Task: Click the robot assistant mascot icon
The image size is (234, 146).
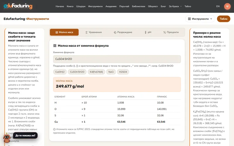Action: pos(7,138)
